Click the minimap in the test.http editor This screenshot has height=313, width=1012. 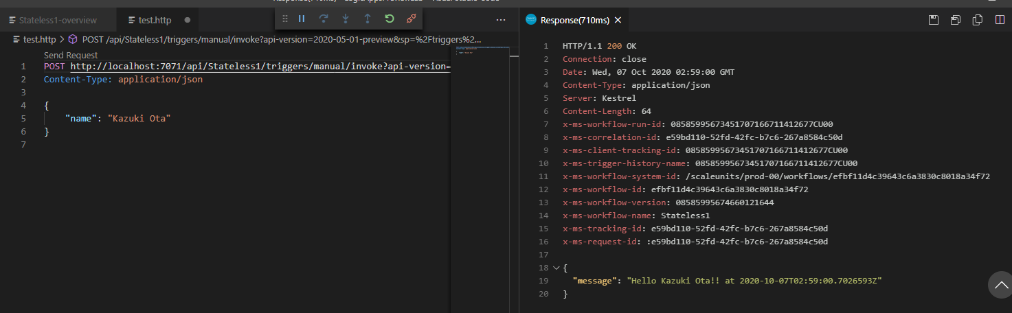(x=482, y=52)
